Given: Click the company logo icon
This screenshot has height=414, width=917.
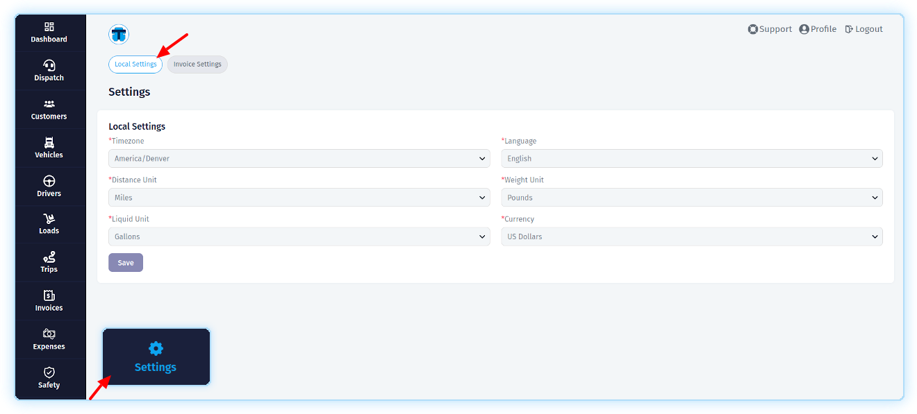Looking at the screenshot, I should (x=119, y=34).
